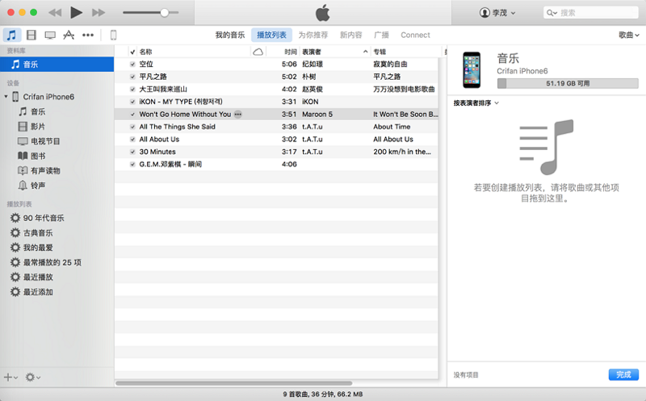Open the 最常播放的 25 项 playlist
The height and width of the screenshot is (401, 646).
click(x=46, y=262)
